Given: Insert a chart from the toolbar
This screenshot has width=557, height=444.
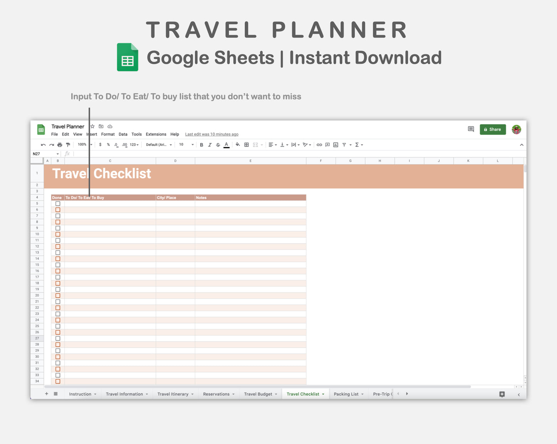Looking at the screenshot, I should [x=336, y=145].
